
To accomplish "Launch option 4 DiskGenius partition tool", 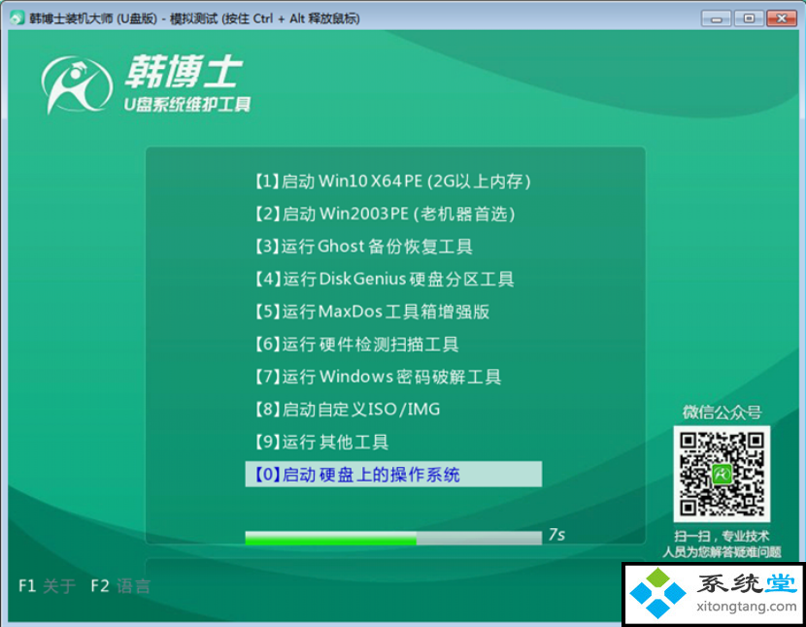I will click(x=385, y=280).
